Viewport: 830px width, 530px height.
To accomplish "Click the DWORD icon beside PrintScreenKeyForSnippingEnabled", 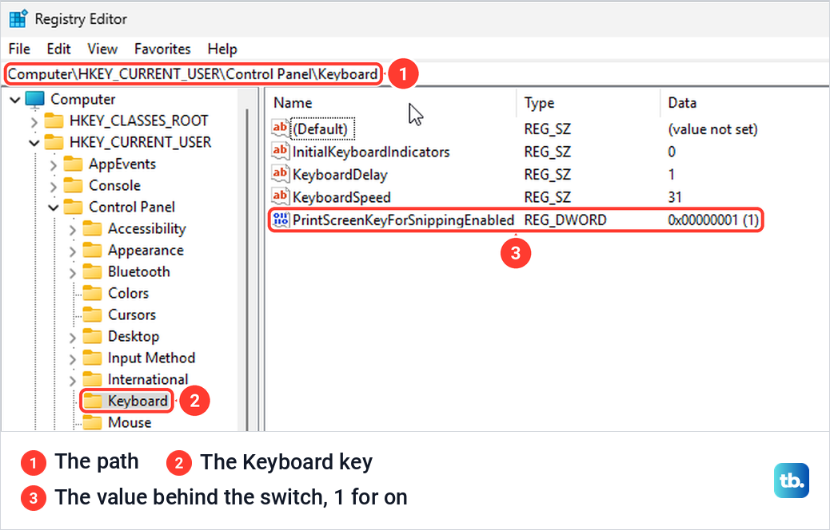I will [x=280, y=220].
